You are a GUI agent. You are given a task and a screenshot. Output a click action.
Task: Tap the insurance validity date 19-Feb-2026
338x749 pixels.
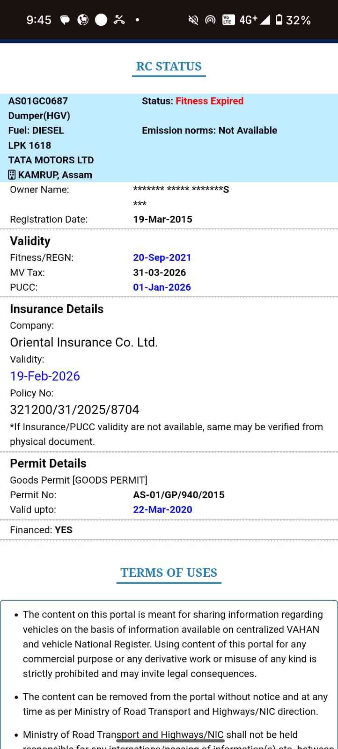click(x=45, y=376)
